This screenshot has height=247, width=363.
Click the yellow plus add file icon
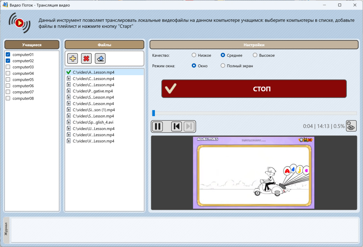tap(73, 59)
